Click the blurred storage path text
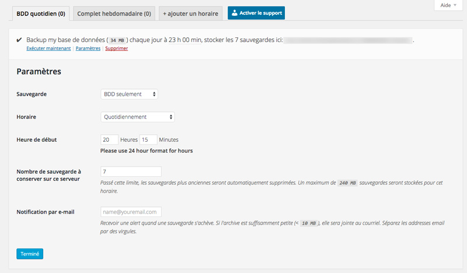The height and width of the screenshot is (273, 467). point(348,40)
